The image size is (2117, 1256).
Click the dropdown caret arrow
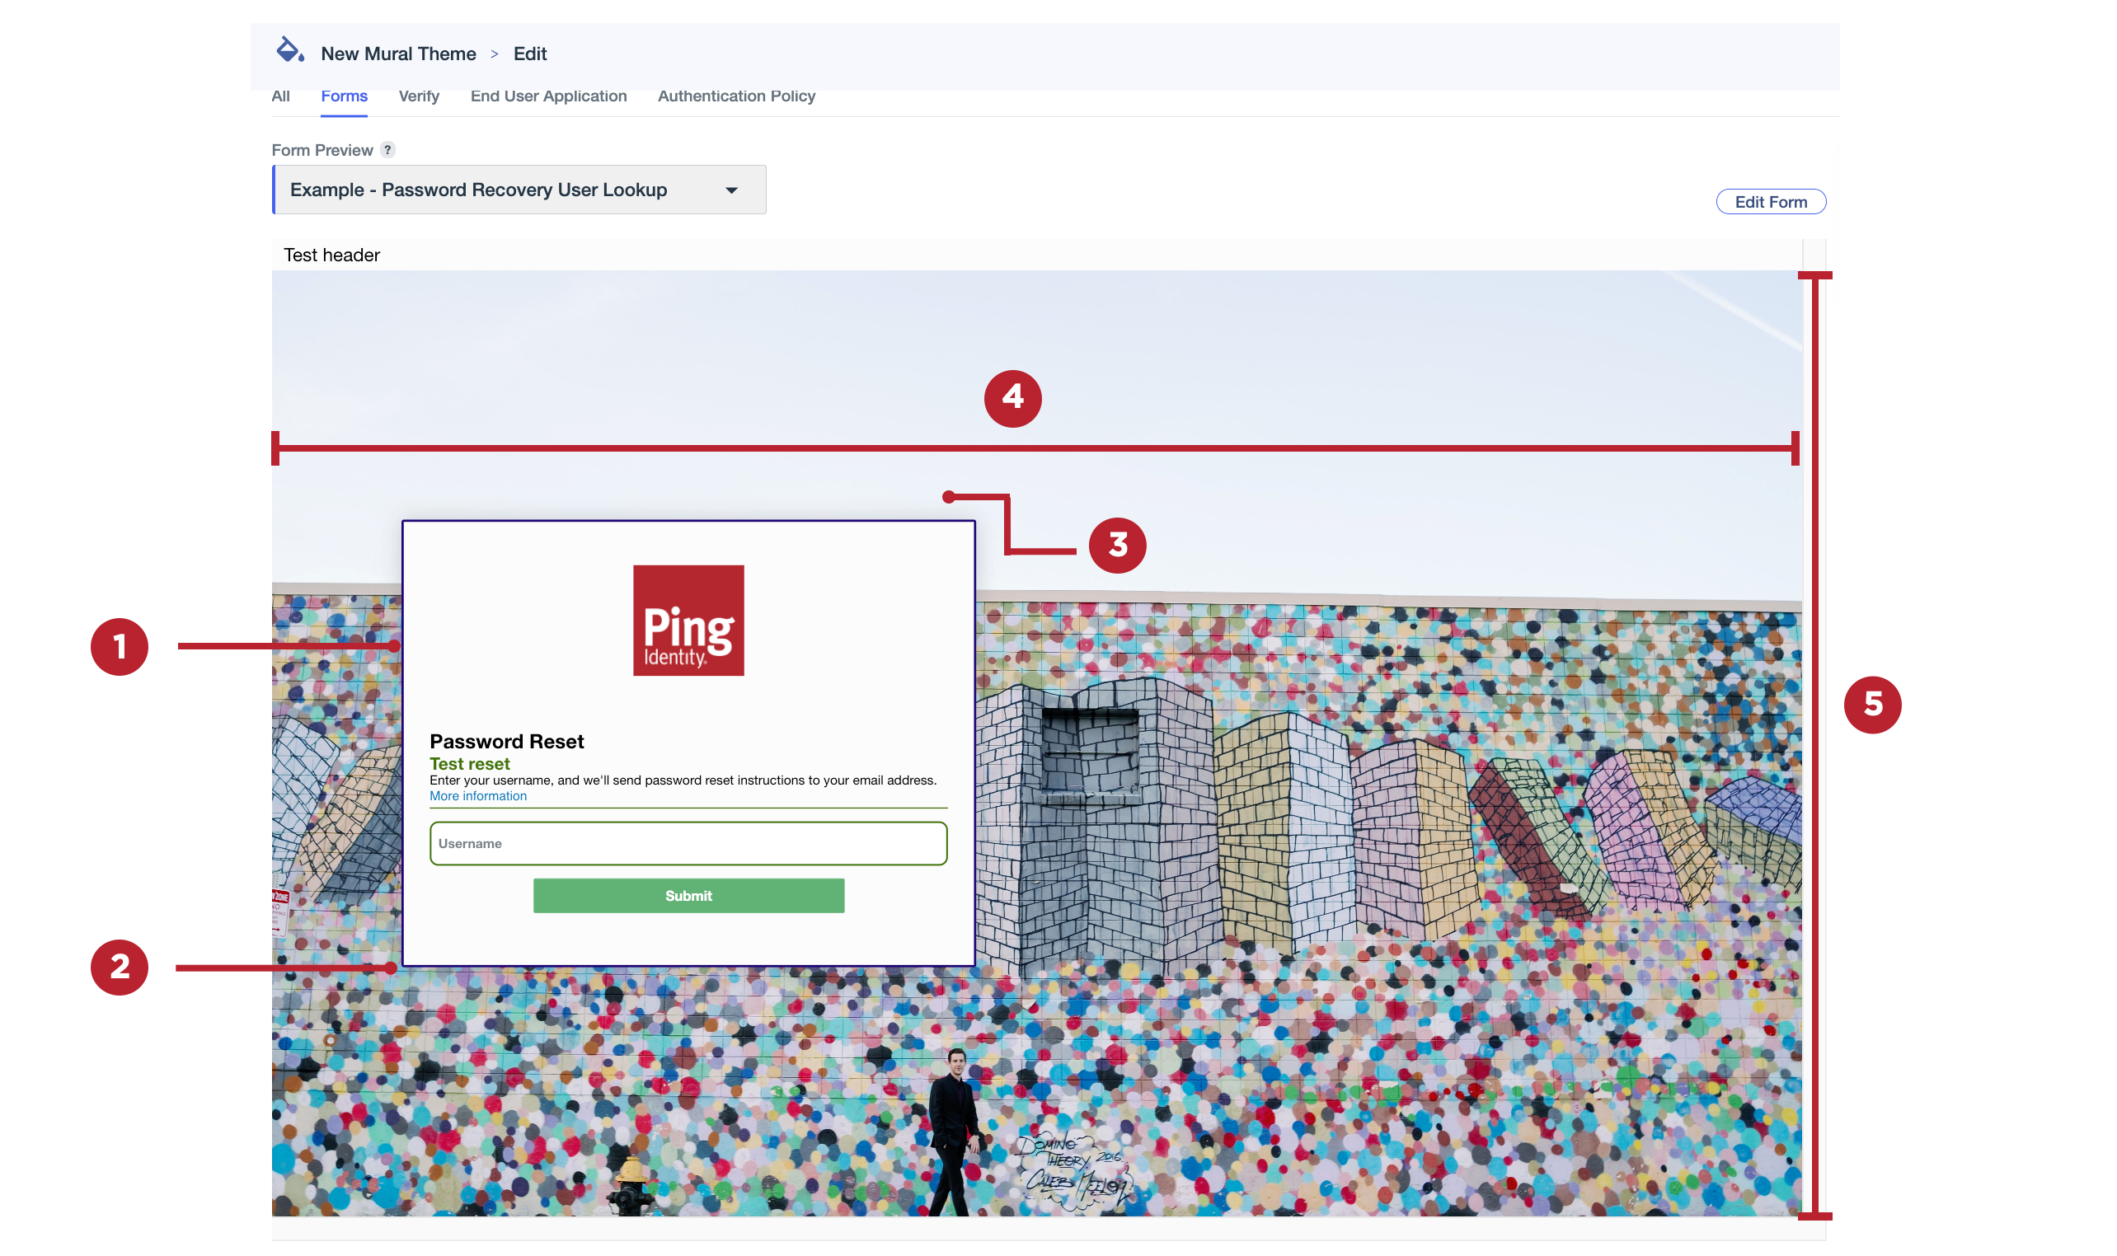point(731,190)
